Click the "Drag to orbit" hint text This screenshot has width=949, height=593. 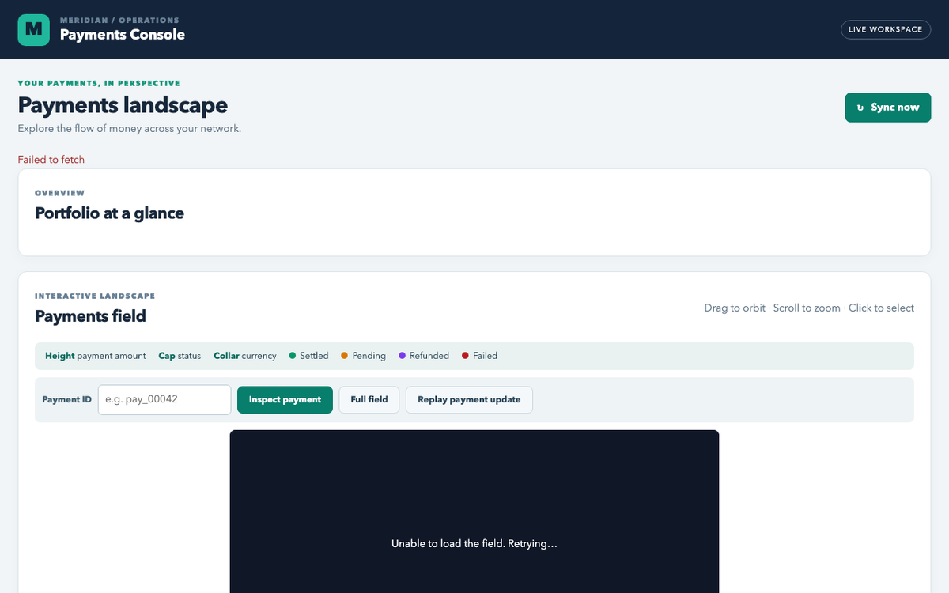[735, 308]
